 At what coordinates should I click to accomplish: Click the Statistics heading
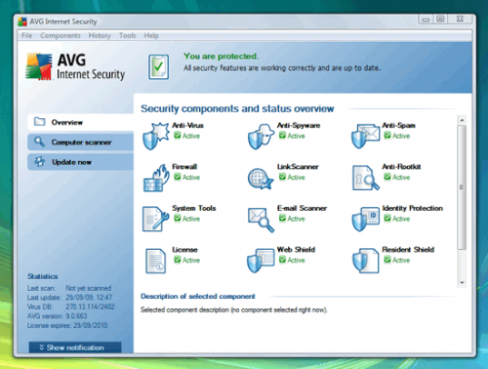43,276
